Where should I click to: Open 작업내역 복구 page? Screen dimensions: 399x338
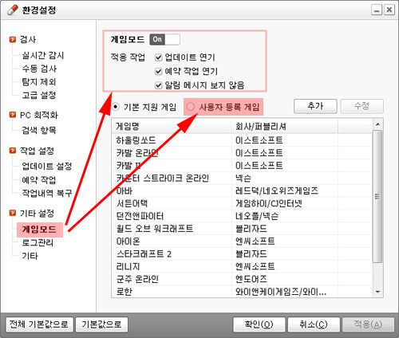[47, 193]
